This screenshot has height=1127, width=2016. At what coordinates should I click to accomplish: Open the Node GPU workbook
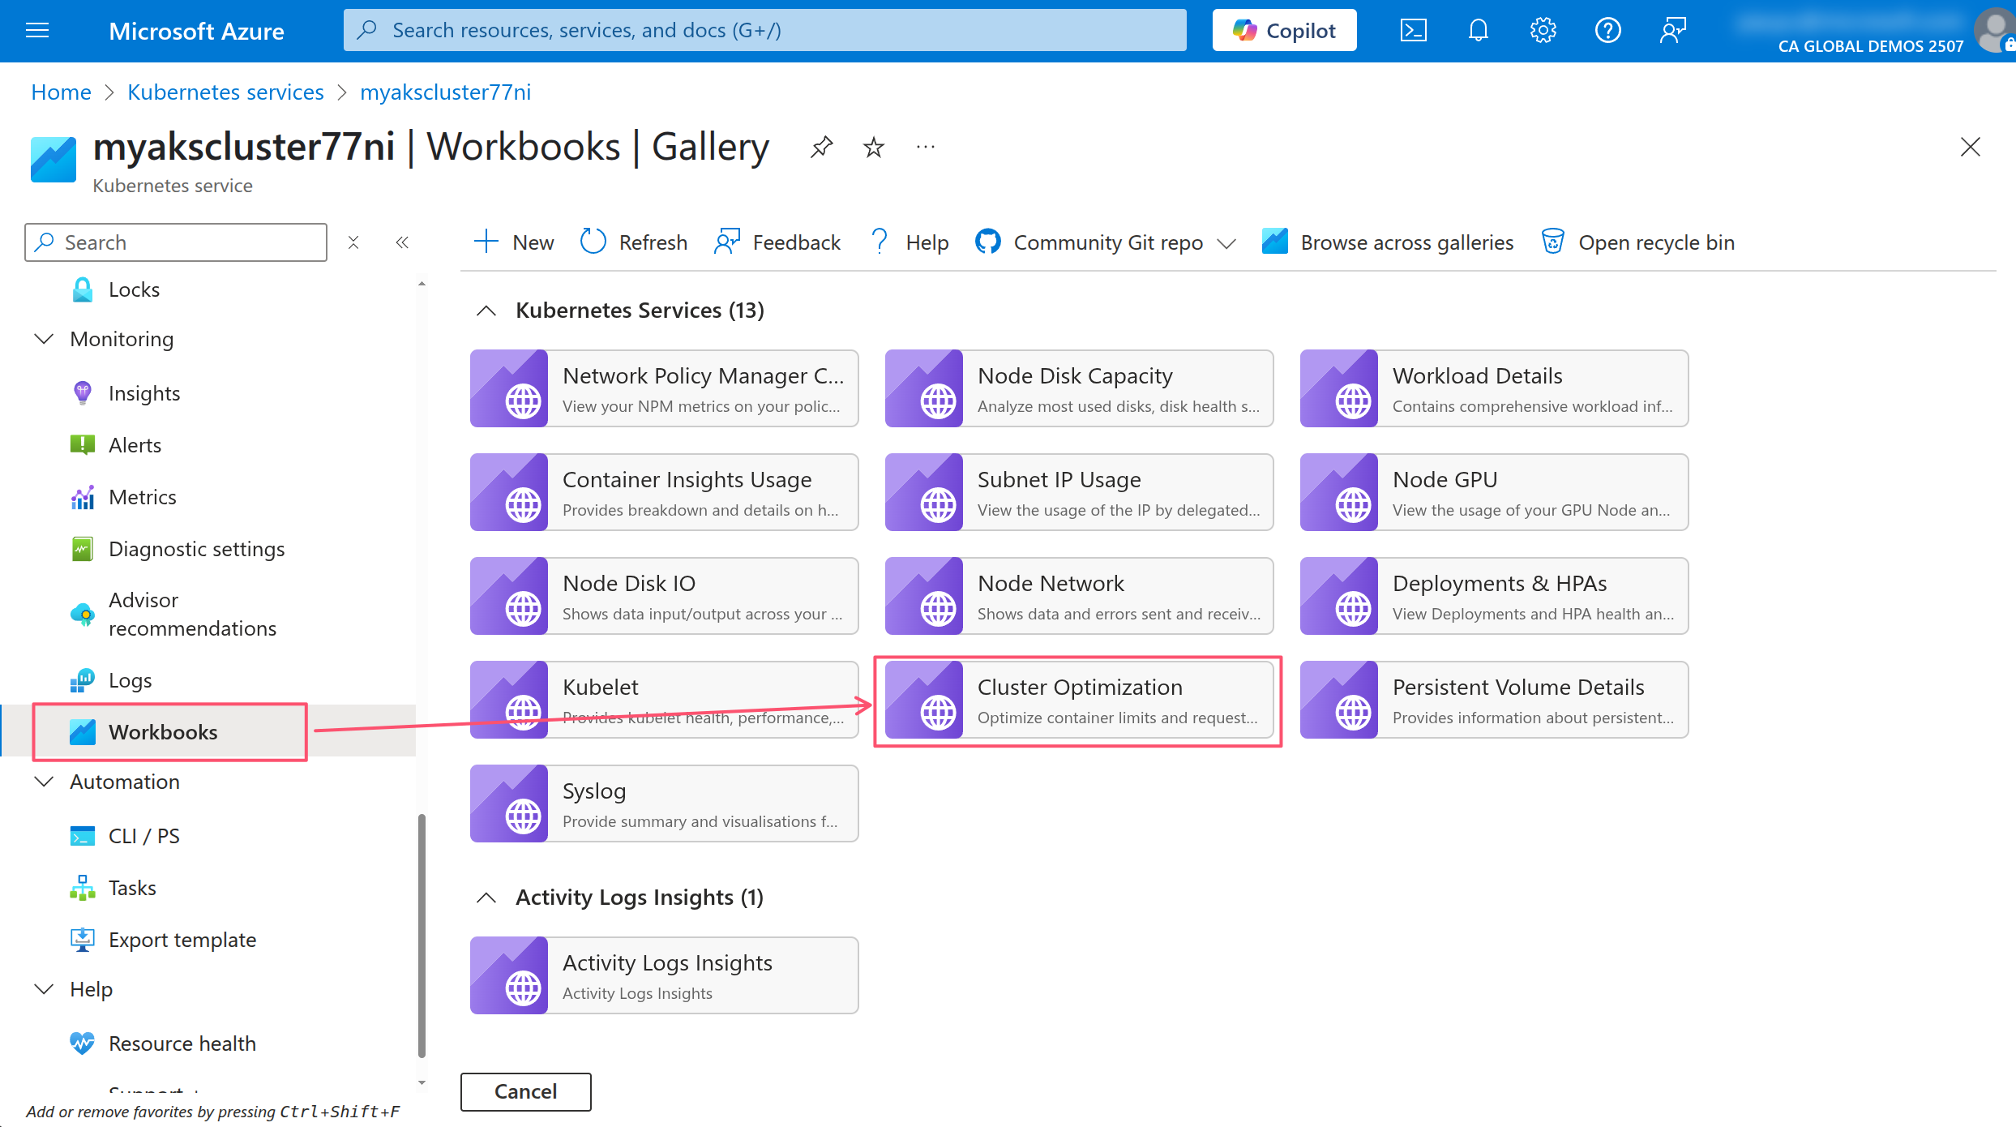(x=1494, y=492)
